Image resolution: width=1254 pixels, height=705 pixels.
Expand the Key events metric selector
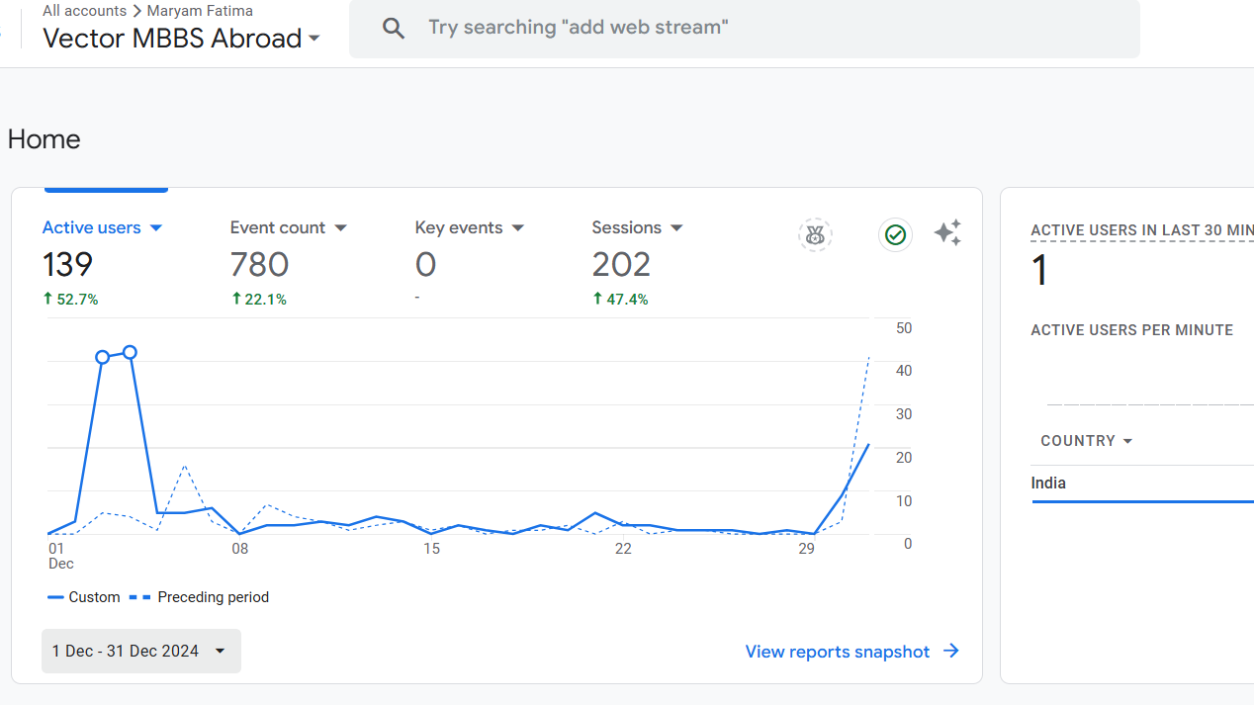[x=470, y=227]
